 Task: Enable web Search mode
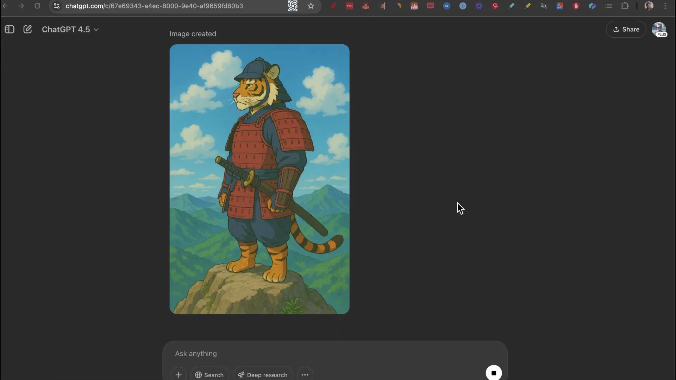tap(209, 374)
